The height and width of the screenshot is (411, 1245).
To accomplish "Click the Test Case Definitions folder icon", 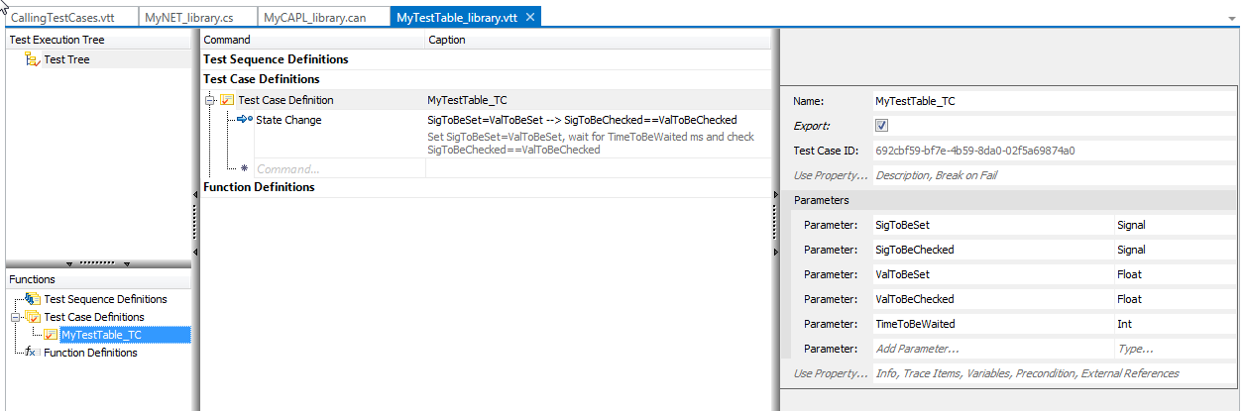I will pyautogui.click(x=33, y=317).
